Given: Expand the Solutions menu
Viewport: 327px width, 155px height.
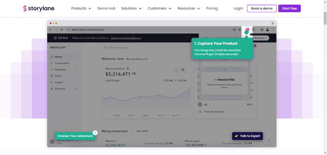Looking at the screenshot, I should [x=131, y=8].
